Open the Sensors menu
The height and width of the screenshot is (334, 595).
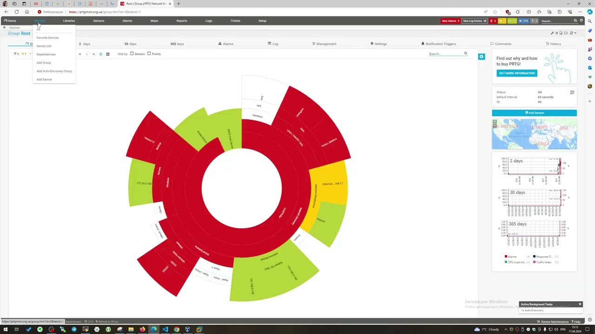(x=99, y=21)
